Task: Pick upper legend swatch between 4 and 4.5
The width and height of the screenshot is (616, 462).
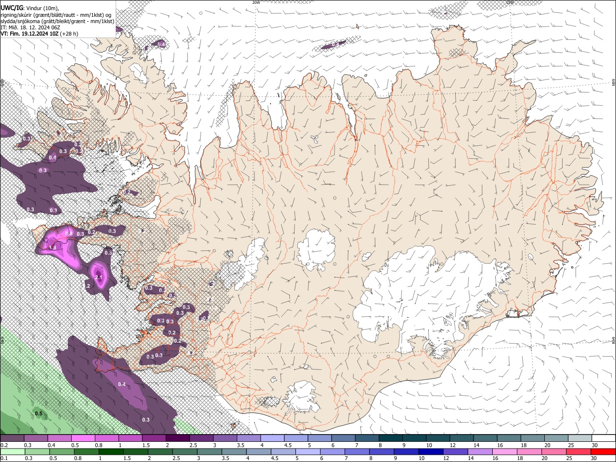Action: click(272, 438)
